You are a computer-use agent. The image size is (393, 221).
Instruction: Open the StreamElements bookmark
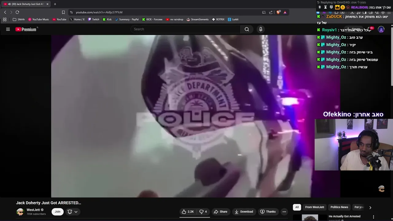tap(197, 19)
